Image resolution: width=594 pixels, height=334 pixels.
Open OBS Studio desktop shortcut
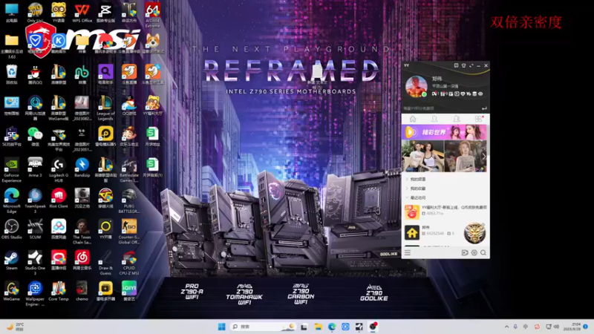click(x=12, y=229)
